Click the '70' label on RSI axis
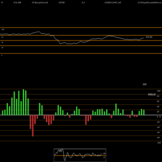Image resolution: width=162 pixels, height=162 pixels. tap(2, 37)
